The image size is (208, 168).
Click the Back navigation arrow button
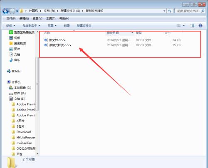(x=6, y=11)
